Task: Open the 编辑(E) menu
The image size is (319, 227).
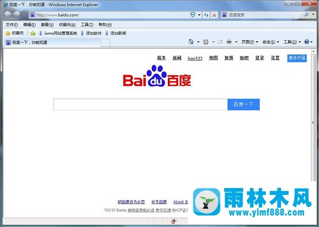Action: click(29, 25)
